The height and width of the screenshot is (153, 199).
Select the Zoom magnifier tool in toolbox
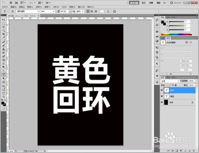tap(4, 97)
